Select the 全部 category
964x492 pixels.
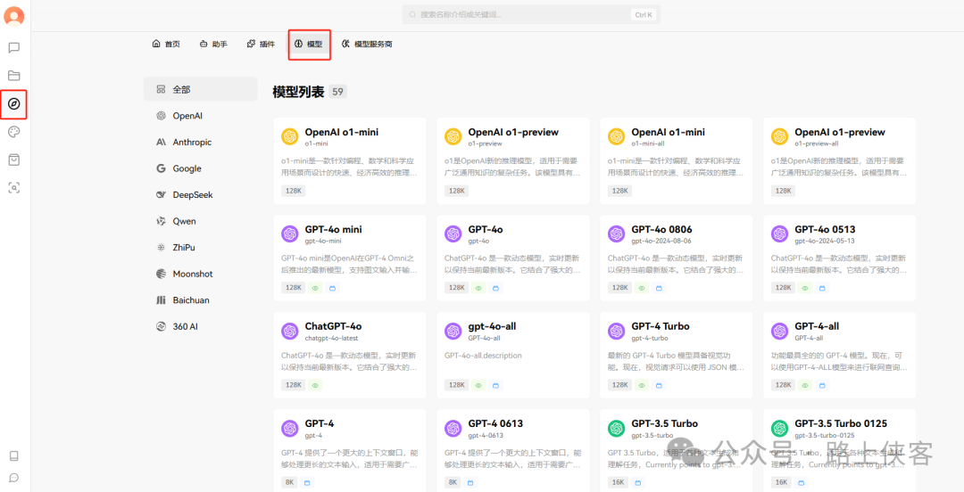pos(201,89)
